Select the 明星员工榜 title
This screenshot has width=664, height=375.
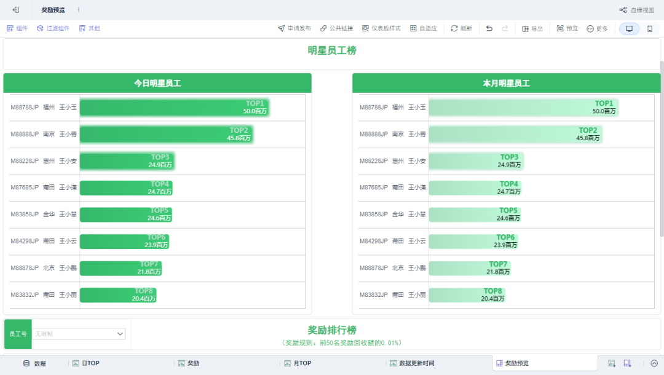click(332, 50)
